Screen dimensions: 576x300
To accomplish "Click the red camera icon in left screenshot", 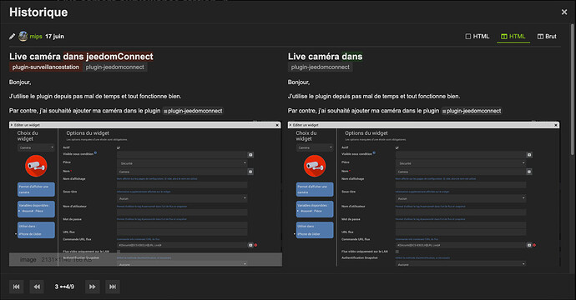I will tap(36, 166).
